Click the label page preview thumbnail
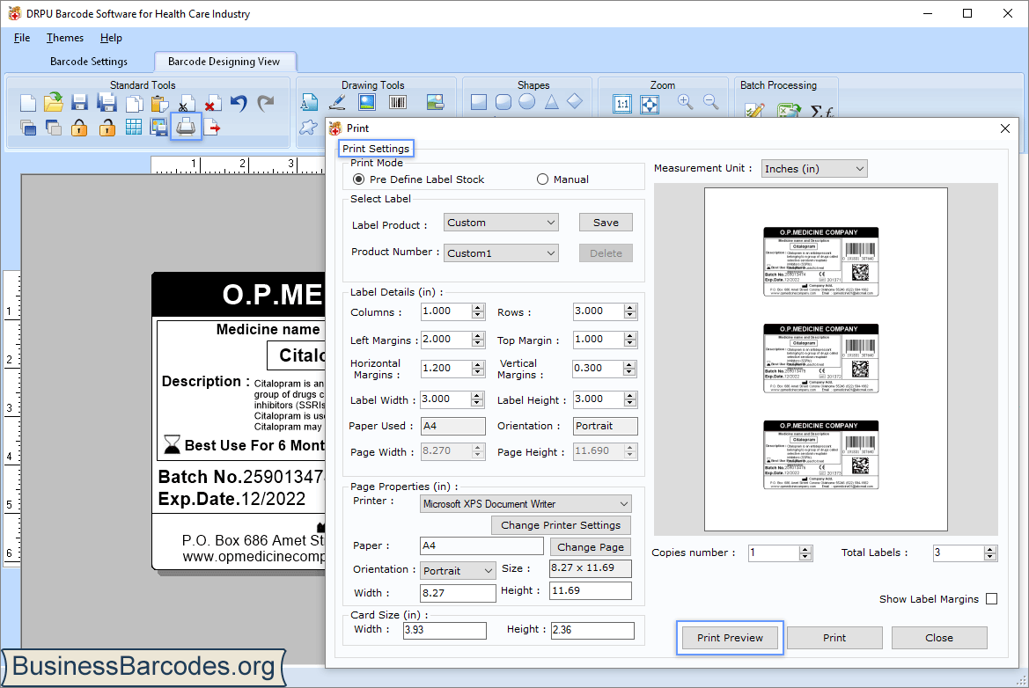Image resolution: width=1029 pixels, height=688 pixels. [826, 360]
